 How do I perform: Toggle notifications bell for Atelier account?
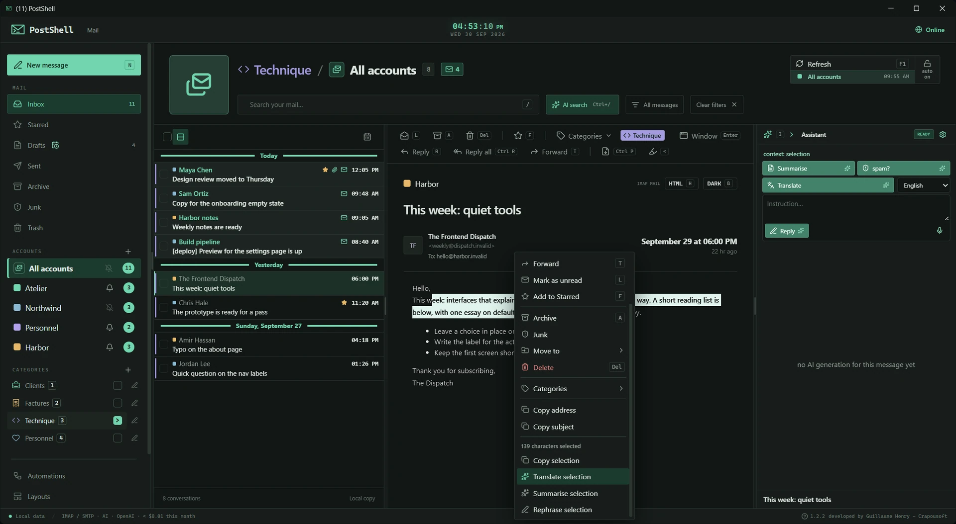click(x=110, y=288)
